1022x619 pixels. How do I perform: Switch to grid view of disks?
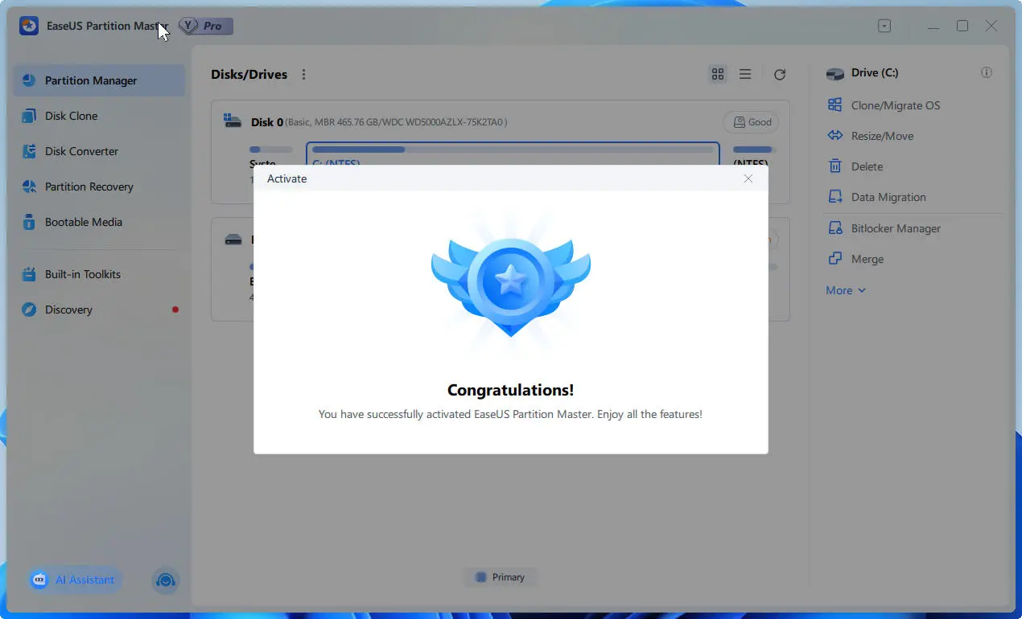click(x=718, y=74)
